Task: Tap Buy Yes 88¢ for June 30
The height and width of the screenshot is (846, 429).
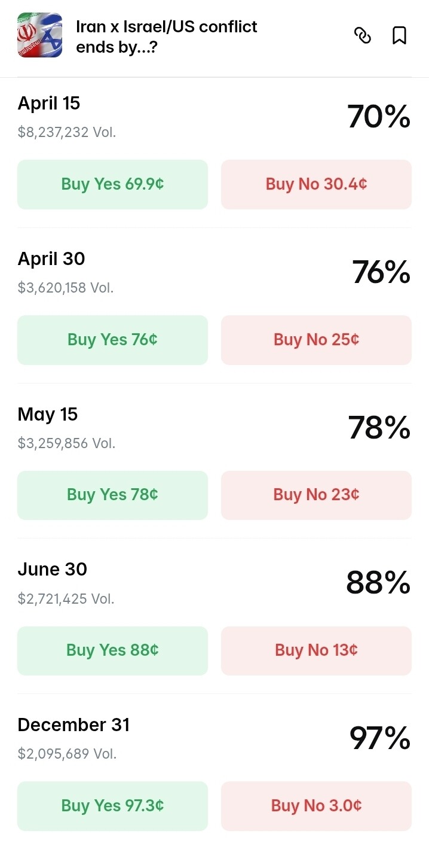Action: click(112, 650)
